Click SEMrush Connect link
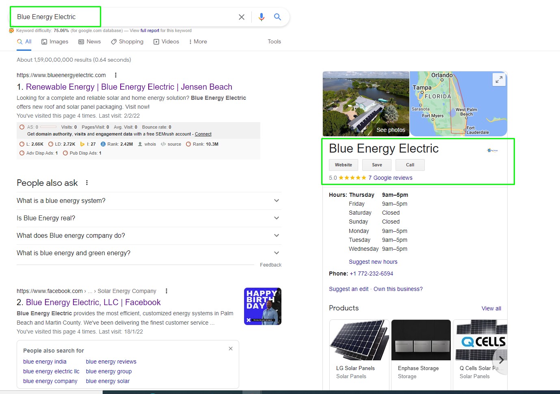Screen dimensions: 560x394 tap(203, 134)
